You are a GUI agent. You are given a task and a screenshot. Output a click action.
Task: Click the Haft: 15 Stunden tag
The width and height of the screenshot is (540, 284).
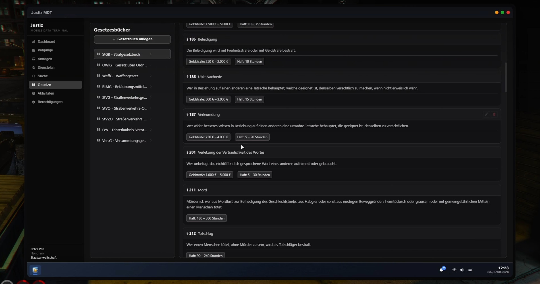250,99
